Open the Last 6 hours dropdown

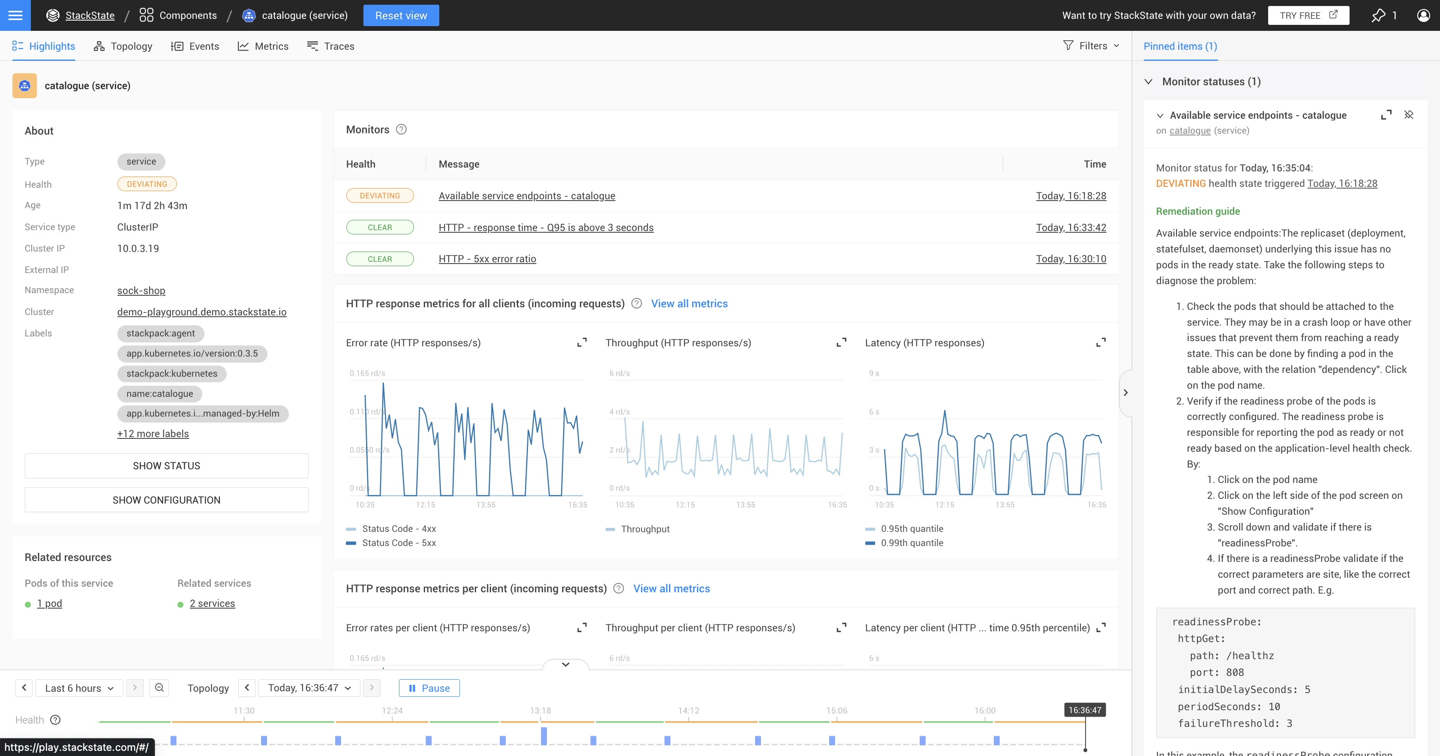pyautogui.click(x=78, y=687)
